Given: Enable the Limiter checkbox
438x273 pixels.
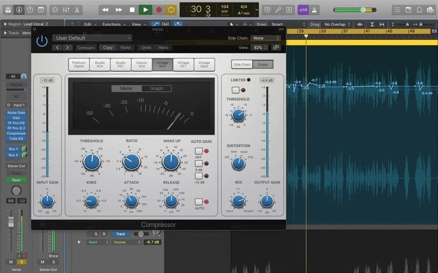Looking at the screenshot, I should (236, 90).
